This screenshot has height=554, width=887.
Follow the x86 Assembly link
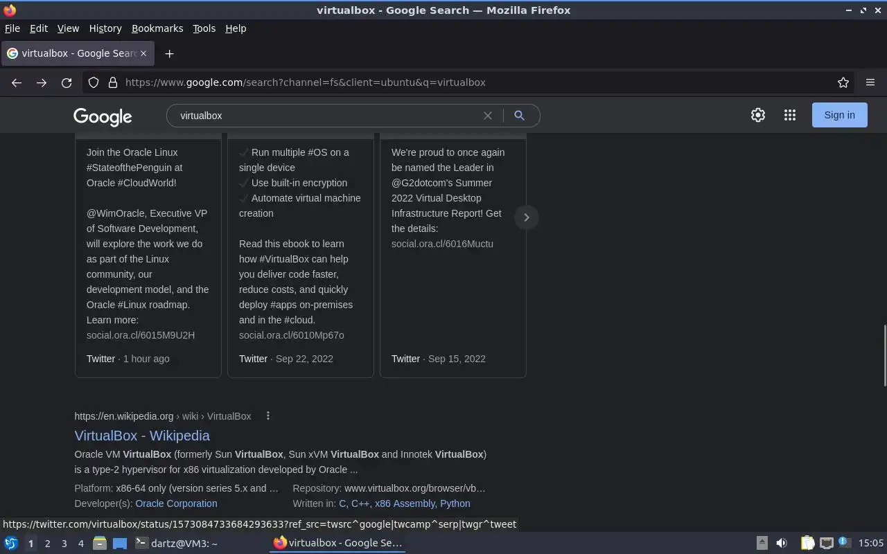(x=405, y=503)
